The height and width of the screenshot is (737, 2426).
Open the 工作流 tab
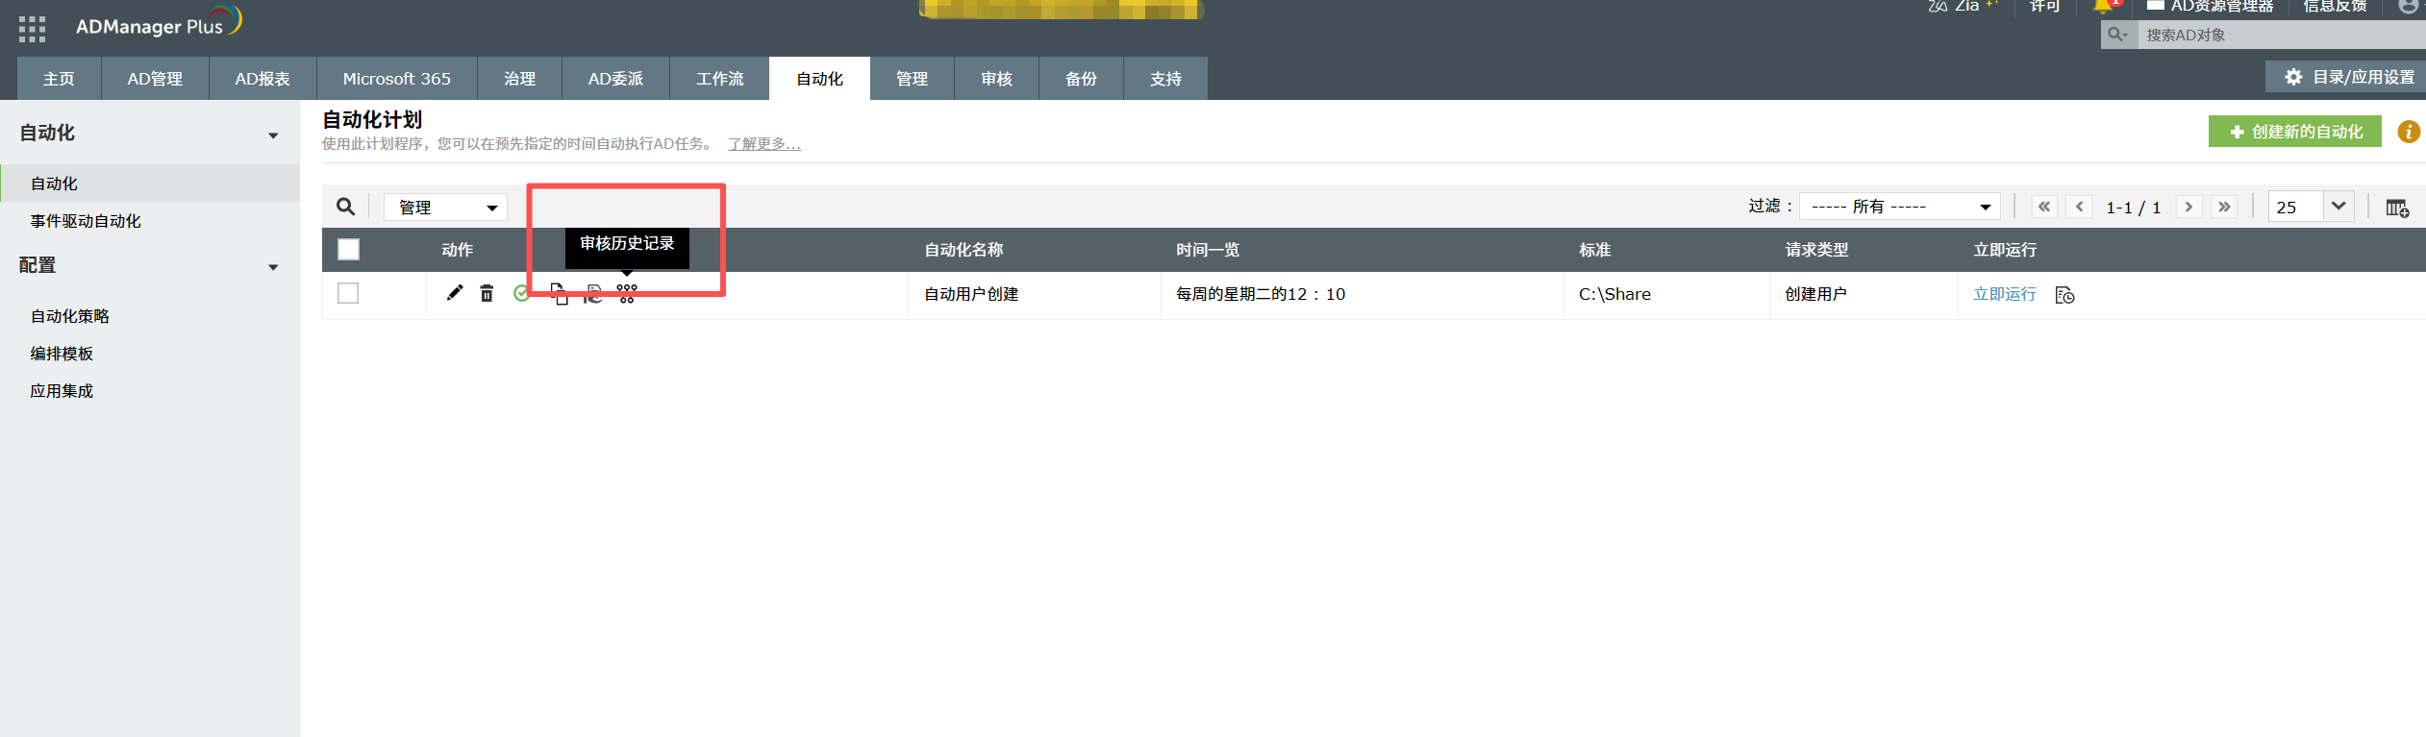pos(720,79)
